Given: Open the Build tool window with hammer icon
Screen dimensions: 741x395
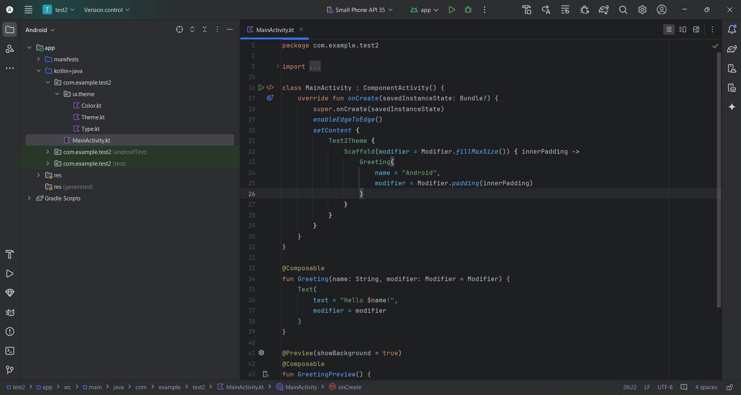Looking at the screenshot, I should tap(10, 254).
